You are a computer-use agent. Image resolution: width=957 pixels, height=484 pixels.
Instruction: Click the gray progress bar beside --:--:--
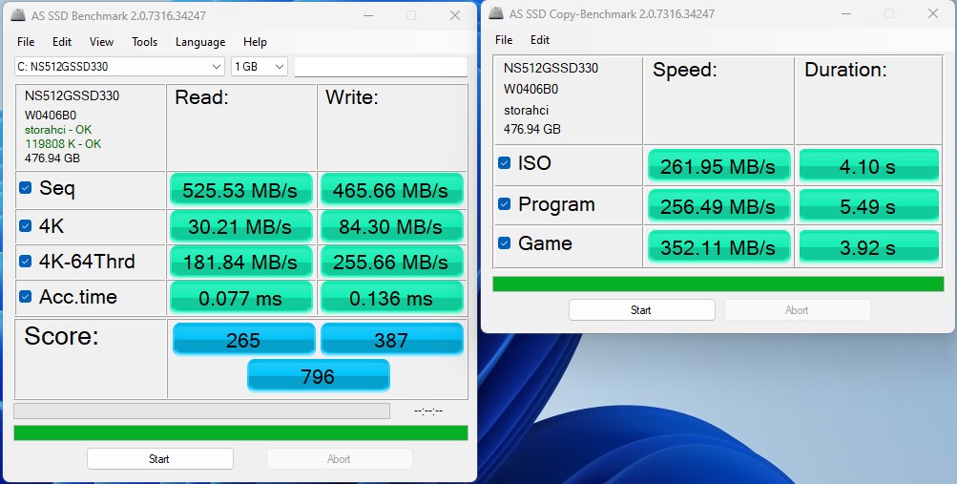(201, 410)
